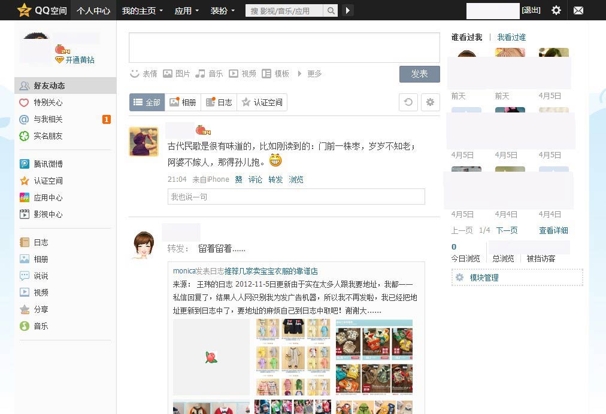Open 查看详细 visitor details link
Viewport: 606px width, 414px height.
(553, 230)
